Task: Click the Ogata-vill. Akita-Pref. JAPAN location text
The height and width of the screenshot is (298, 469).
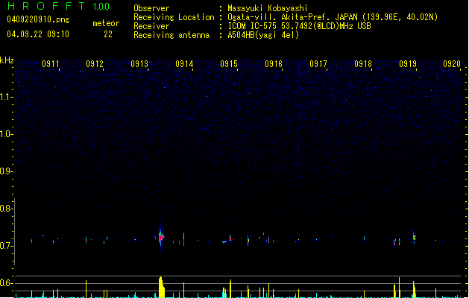Action: coord(333,17)
